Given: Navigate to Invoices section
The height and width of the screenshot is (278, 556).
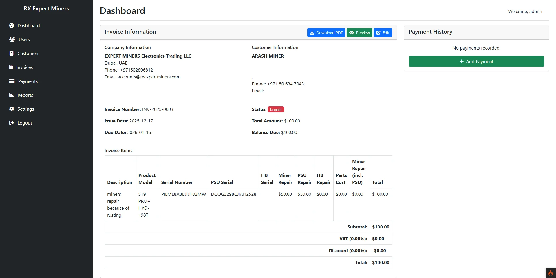Looking at the screenshot, I should 46,67.
